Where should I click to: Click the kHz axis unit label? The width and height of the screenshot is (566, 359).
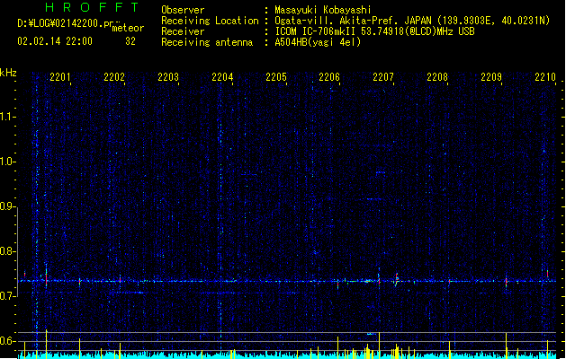pos(8,73)
